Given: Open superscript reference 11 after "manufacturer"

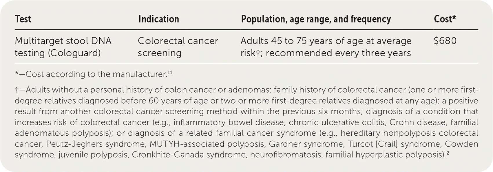Looking at the screenshot, I should tap(170, 73).
